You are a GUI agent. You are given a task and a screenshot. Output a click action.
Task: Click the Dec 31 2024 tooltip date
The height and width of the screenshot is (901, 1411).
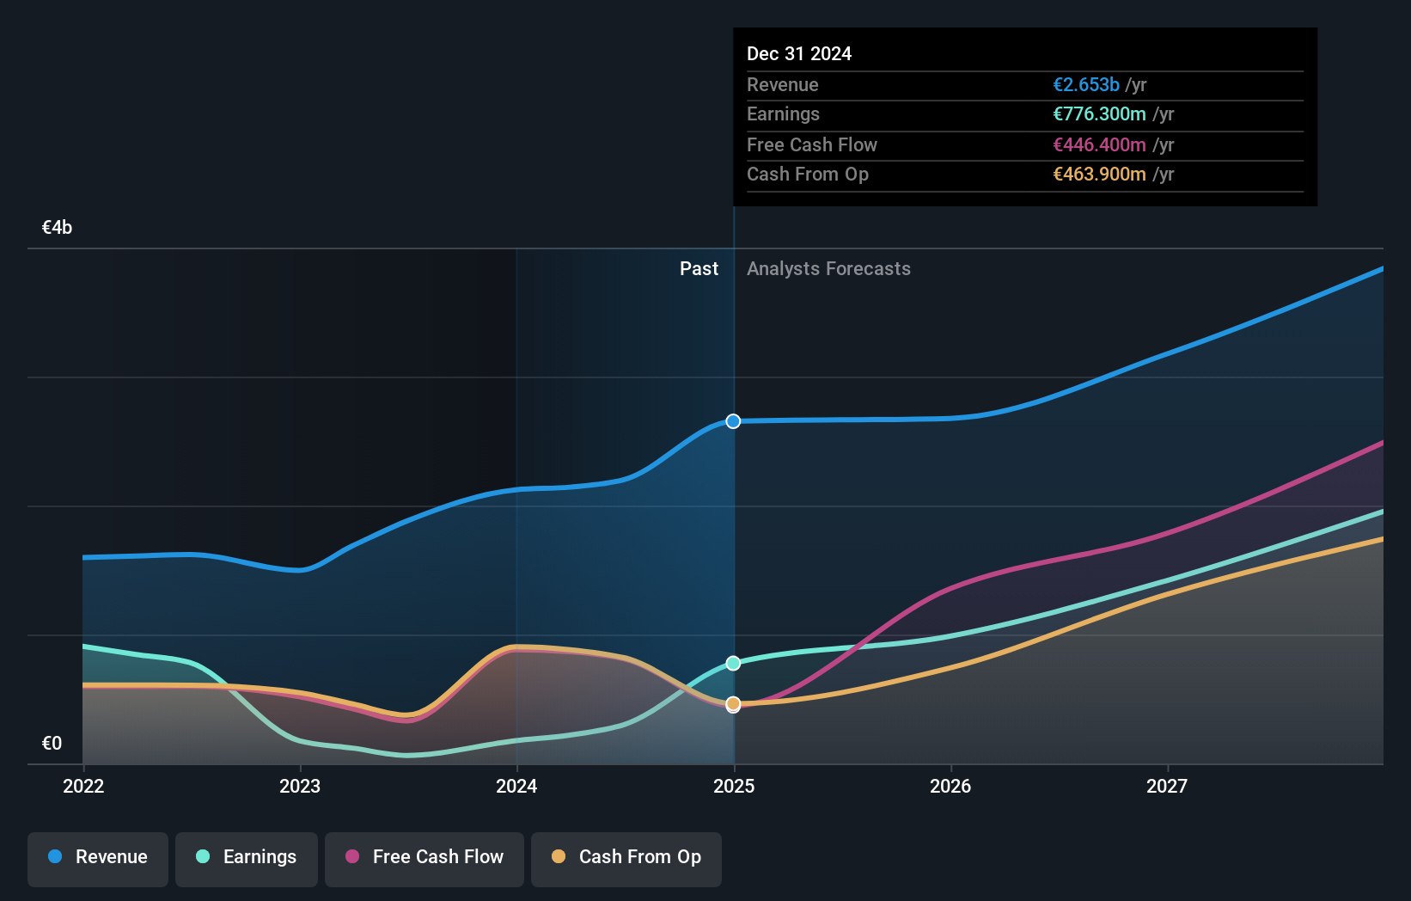pyautogui.click(x=799, y=54)
